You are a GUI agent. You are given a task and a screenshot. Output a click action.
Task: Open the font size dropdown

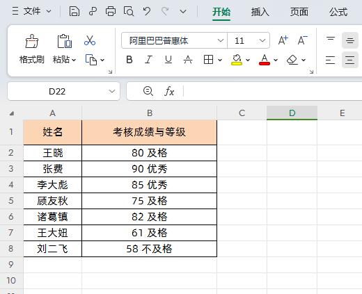[x=262, y=41]
